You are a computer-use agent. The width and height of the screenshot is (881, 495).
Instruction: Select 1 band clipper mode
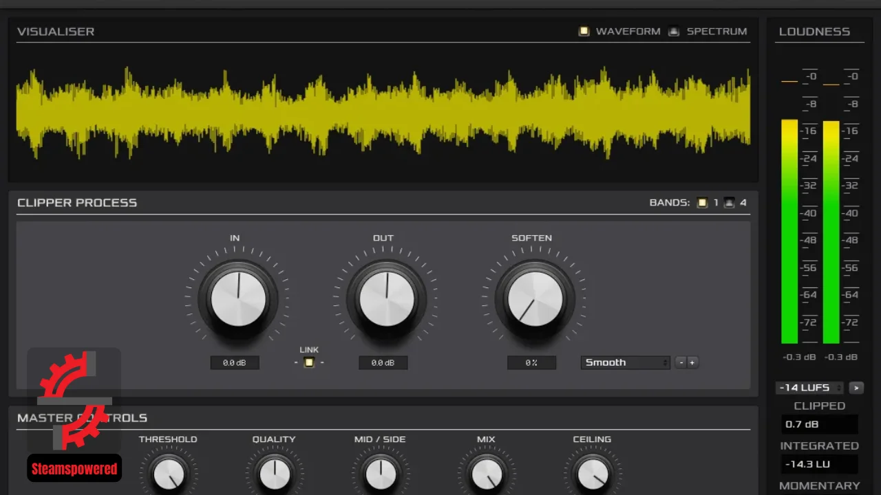point(702,203)
